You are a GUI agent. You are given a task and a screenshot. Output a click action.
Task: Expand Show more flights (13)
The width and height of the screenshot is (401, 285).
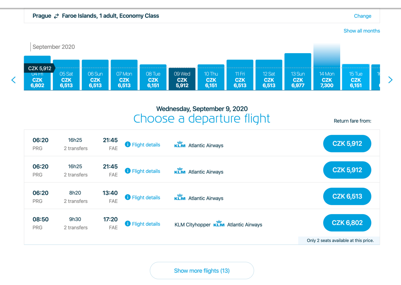(202, 271)
